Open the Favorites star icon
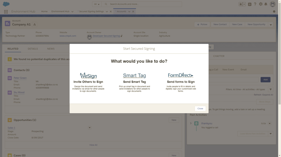The image size is (281, 157). 240,4
